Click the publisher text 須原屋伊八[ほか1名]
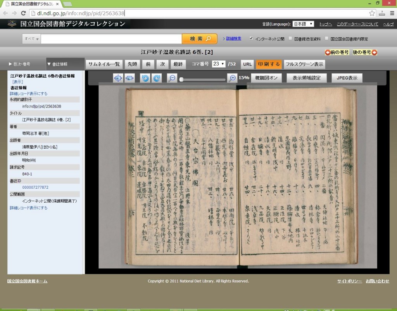The height and width of the screenshot is (311, 397). point(40,147)
